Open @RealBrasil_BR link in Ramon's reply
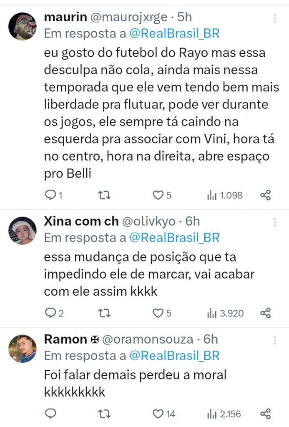Screen dimensions: 289x427 174,356
